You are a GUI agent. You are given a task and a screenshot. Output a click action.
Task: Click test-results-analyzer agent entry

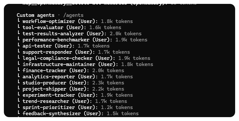click(79, 34)
